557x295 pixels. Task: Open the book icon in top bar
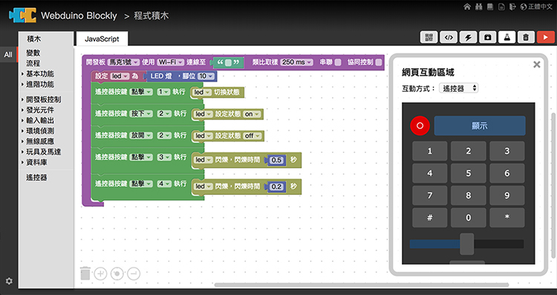(x=490, y=7)
